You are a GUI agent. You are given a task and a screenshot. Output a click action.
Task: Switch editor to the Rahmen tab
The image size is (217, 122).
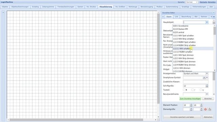pyautogui.click(x=204, y=17)
